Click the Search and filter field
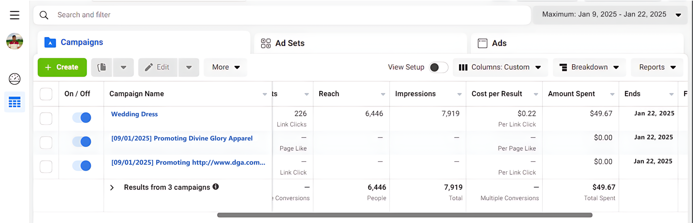The height and width of the screenshot is (223, 693). point(279,15)
